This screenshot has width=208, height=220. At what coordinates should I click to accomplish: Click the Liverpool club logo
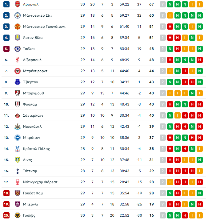coord(17,60)
